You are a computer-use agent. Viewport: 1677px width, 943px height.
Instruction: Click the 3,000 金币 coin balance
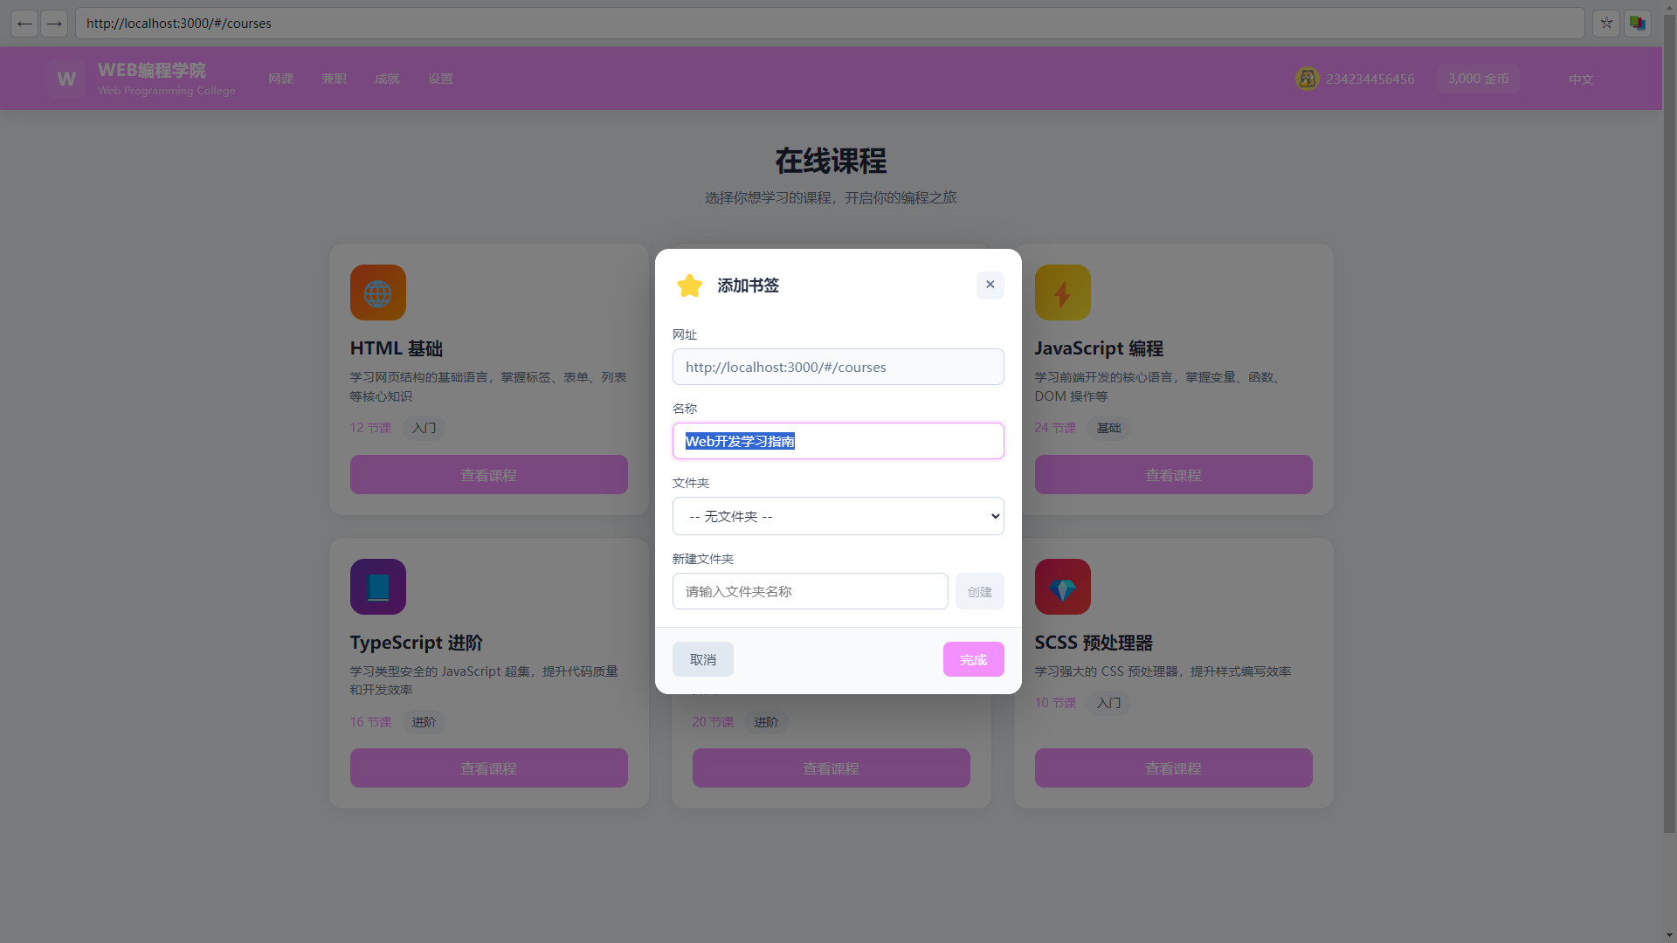[x=1479, y=78]
